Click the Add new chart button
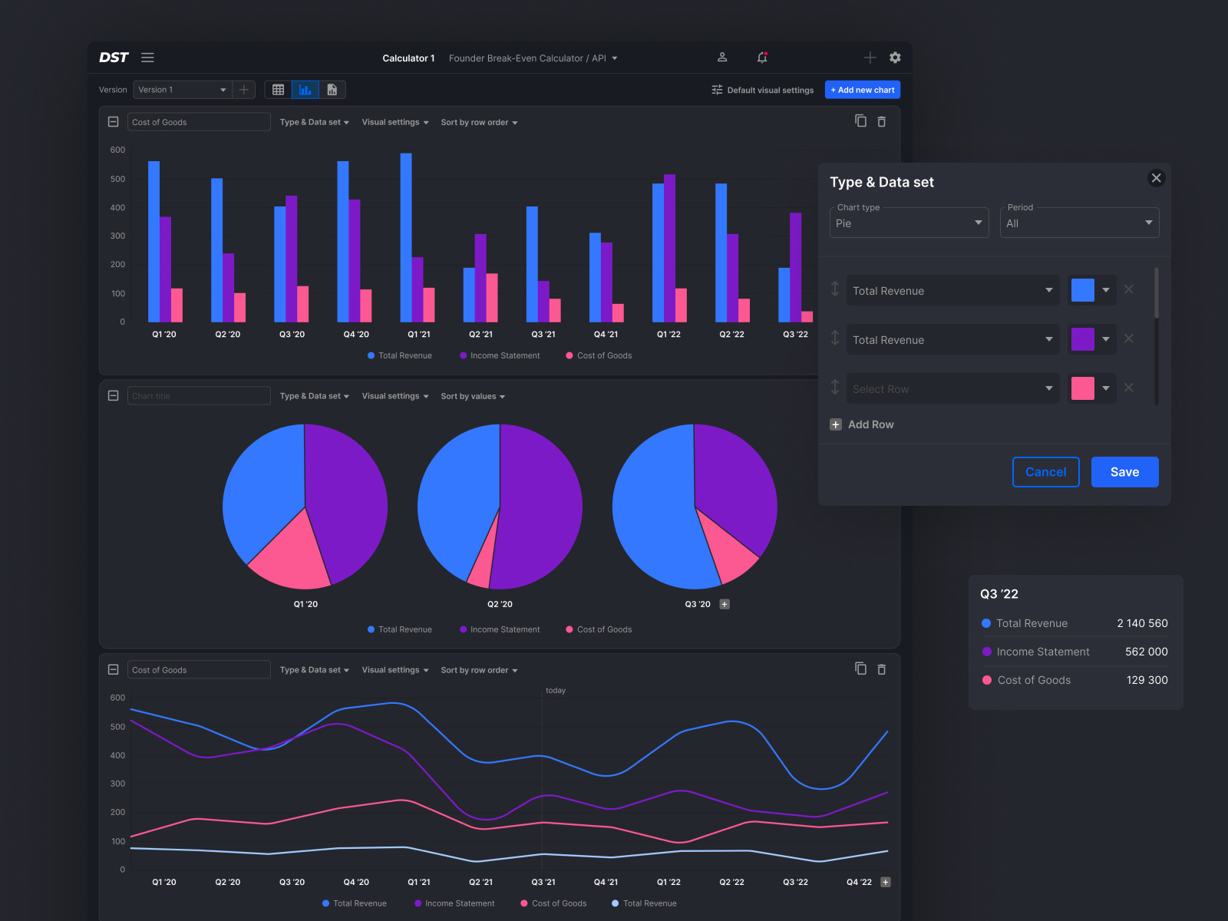The image size is (1228, 921). tap(862, 90)
